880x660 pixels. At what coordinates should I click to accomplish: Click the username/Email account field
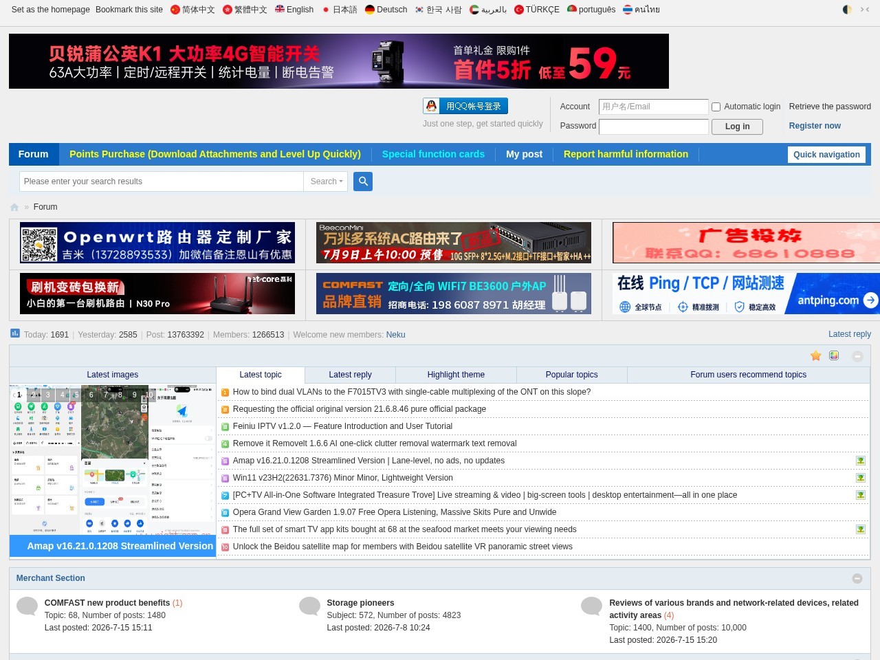653,107
